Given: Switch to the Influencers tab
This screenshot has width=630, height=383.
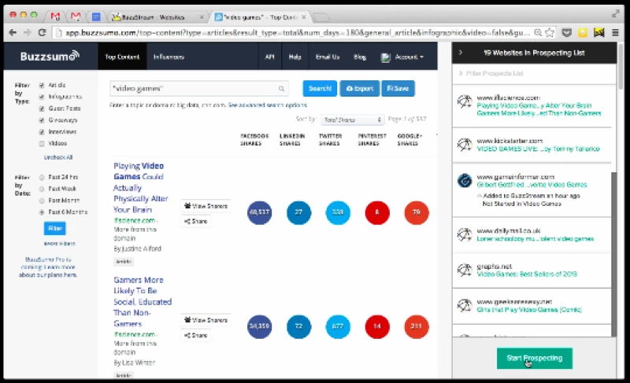Looking at the screenshot, I should click(169, 57).
